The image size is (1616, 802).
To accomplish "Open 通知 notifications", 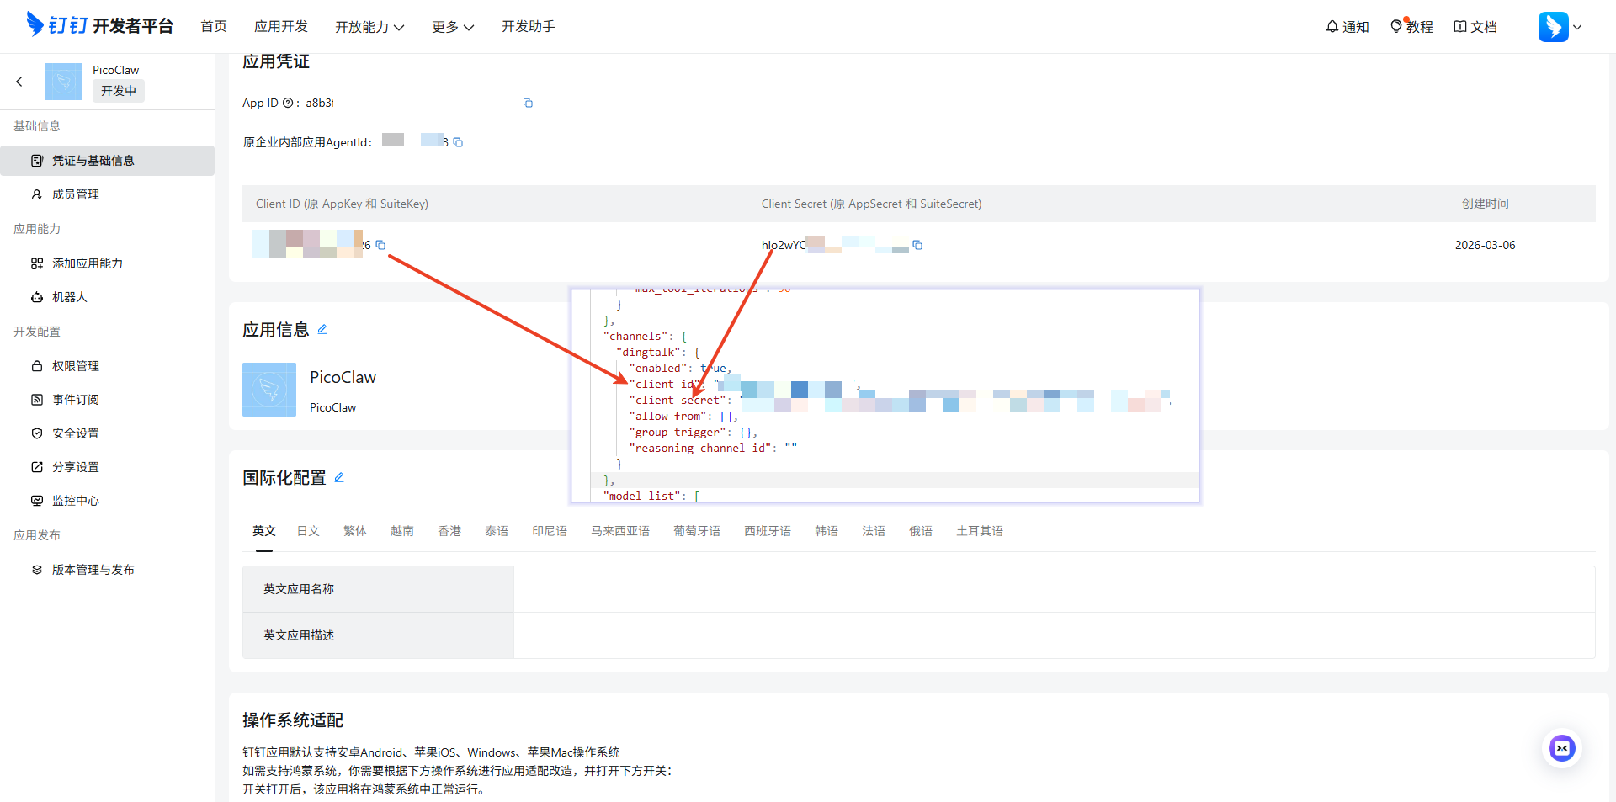I will pyautogui.click(x=1348, y=27).
